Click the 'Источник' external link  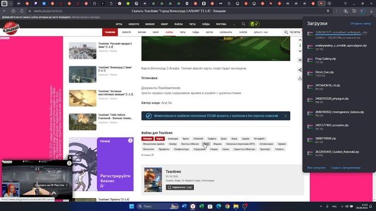click(147, 155)
